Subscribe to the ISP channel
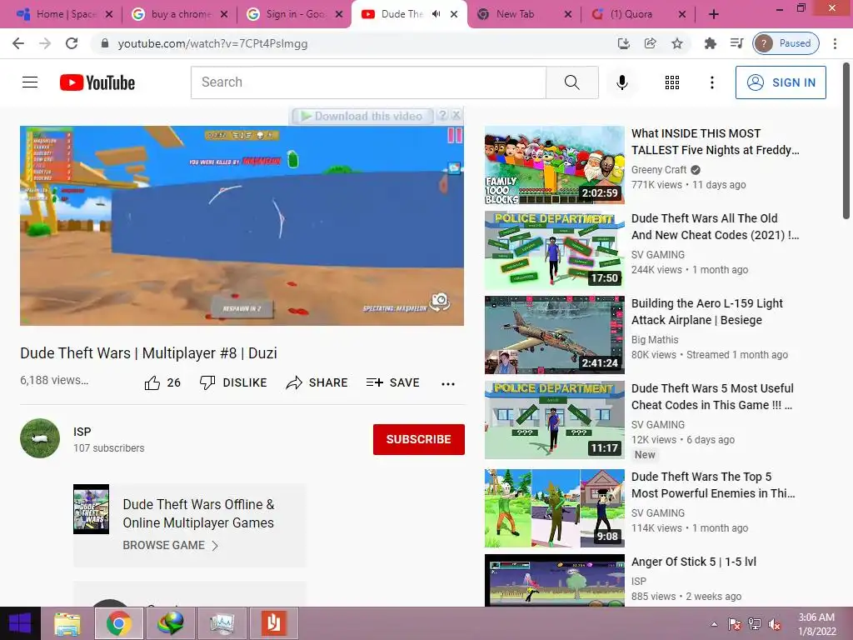 pos(418,439)
